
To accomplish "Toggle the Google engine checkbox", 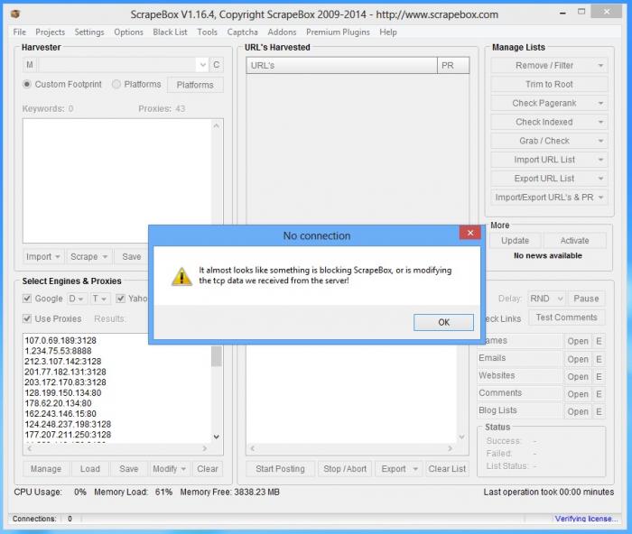I will (x=27, y=299).
